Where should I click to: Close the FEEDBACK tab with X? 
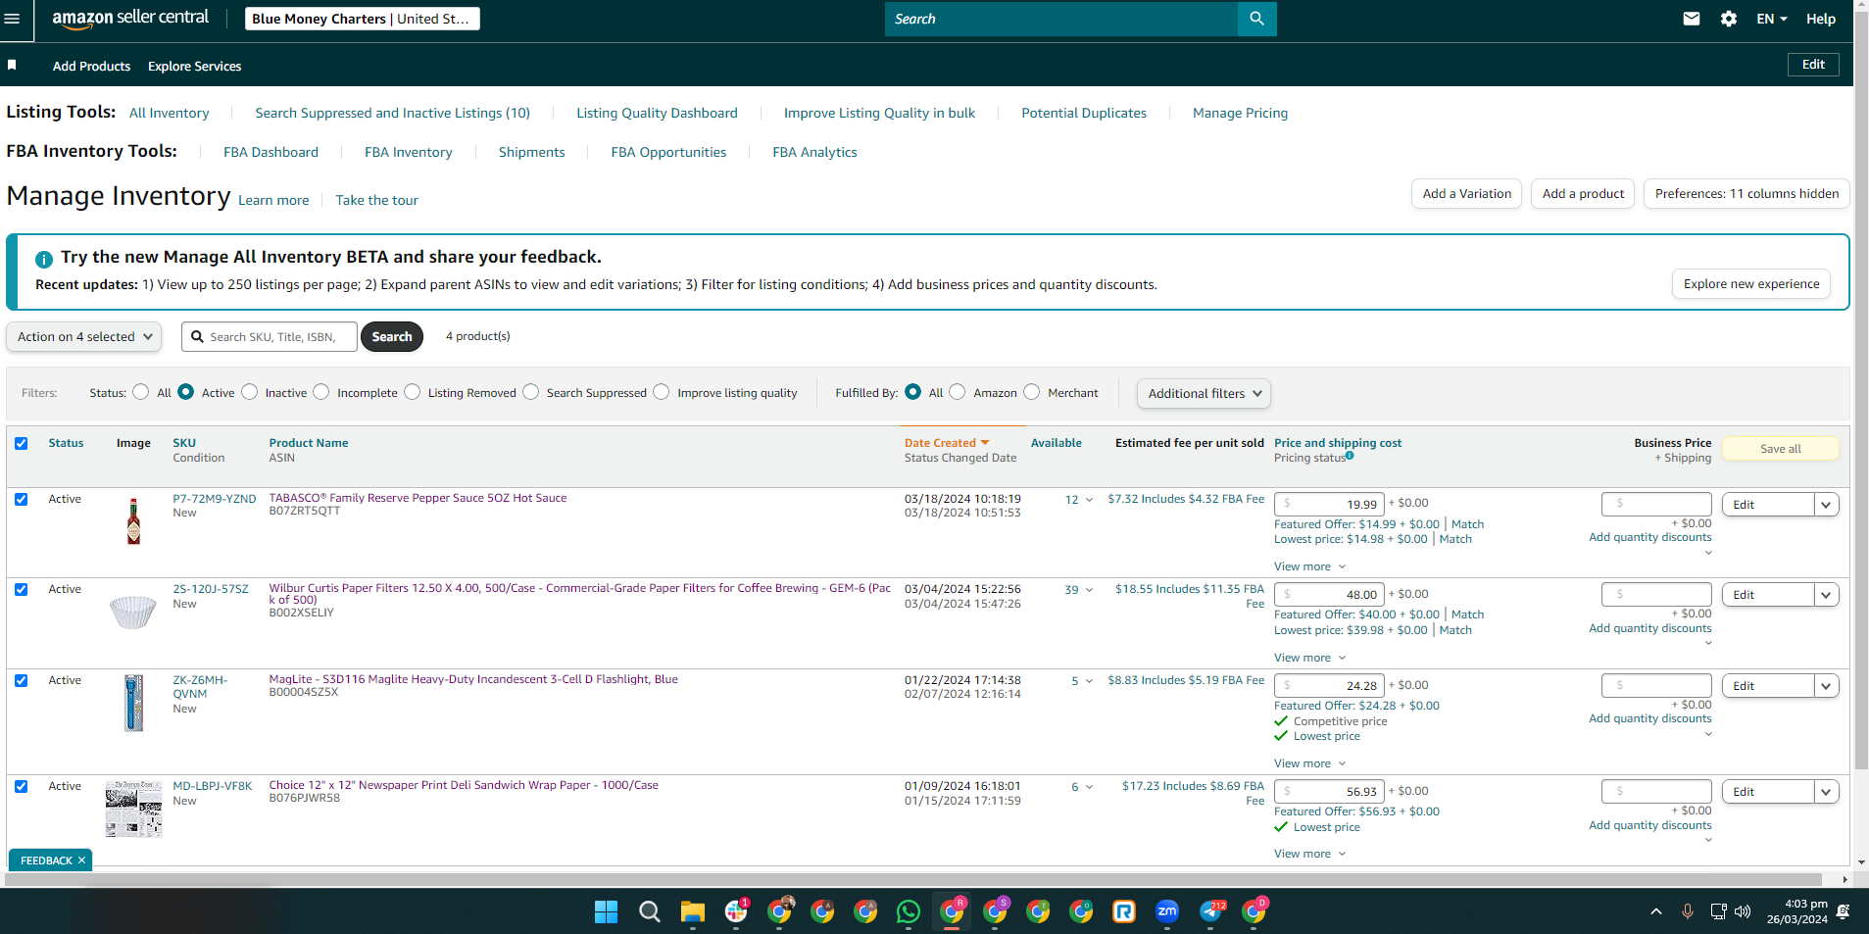pos(81,860)
